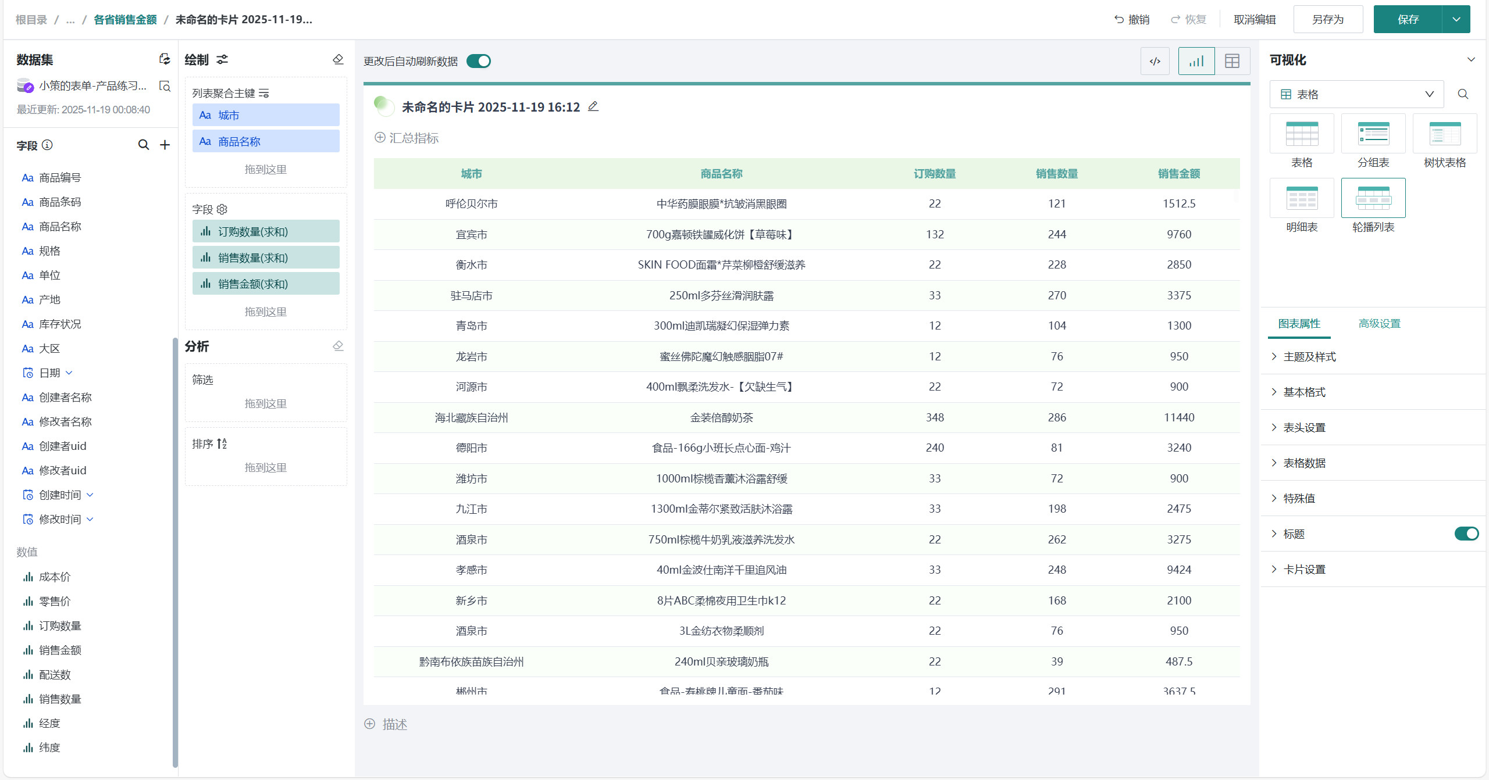This screenshot has height=780, width=1489.
Task: Select the 图表属性 tab
Action: [1299, 324]
